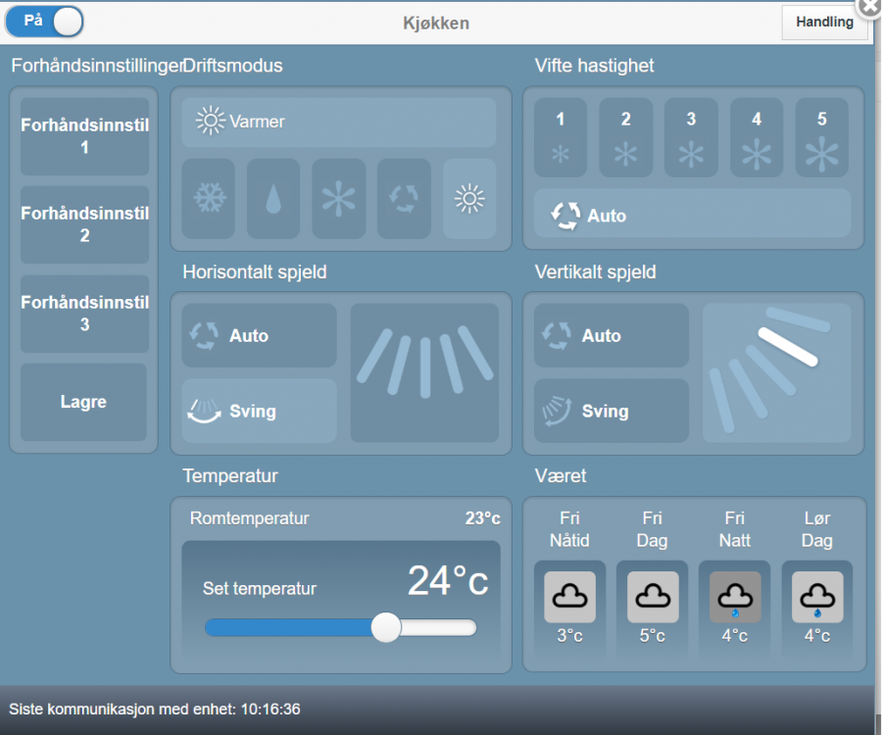The image size is (882, 735).
Task: Set fan speed to level 1
Action: 561,137
